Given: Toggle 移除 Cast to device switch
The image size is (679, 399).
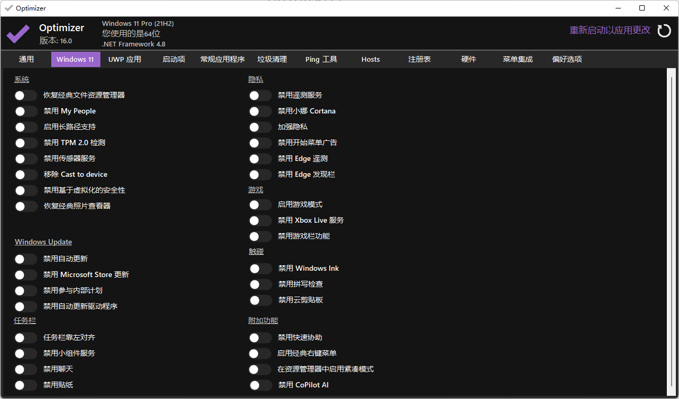Looking at the screenshot, I should pyautogui.click(x=26, y=175).
